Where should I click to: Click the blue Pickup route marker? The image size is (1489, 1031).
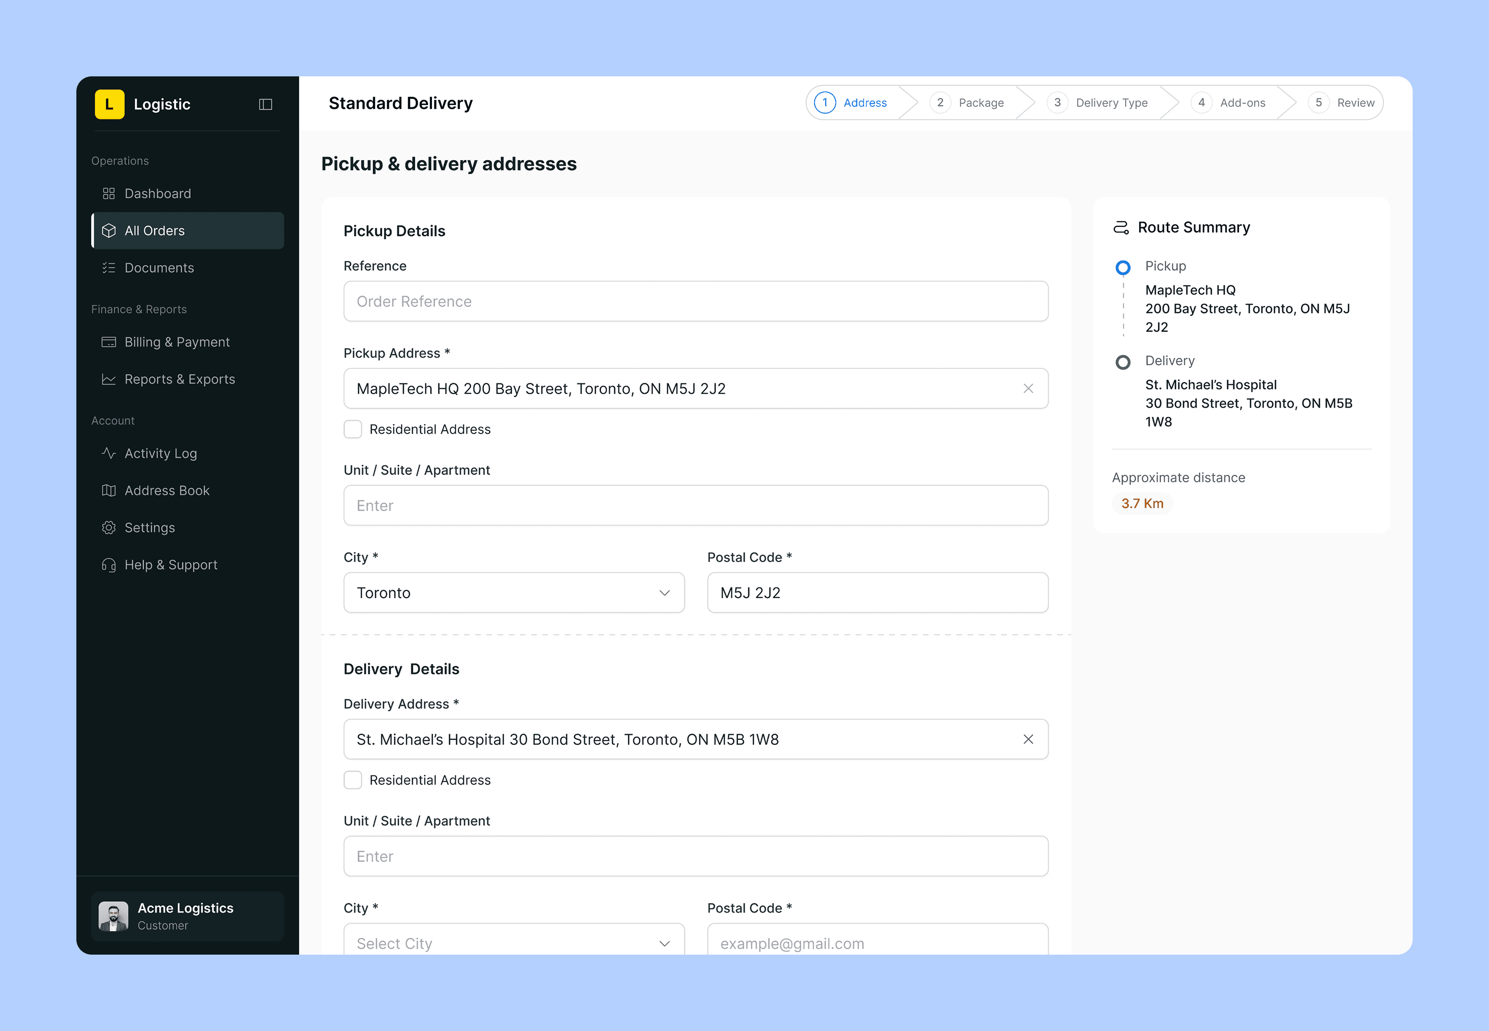point(1123,267)
